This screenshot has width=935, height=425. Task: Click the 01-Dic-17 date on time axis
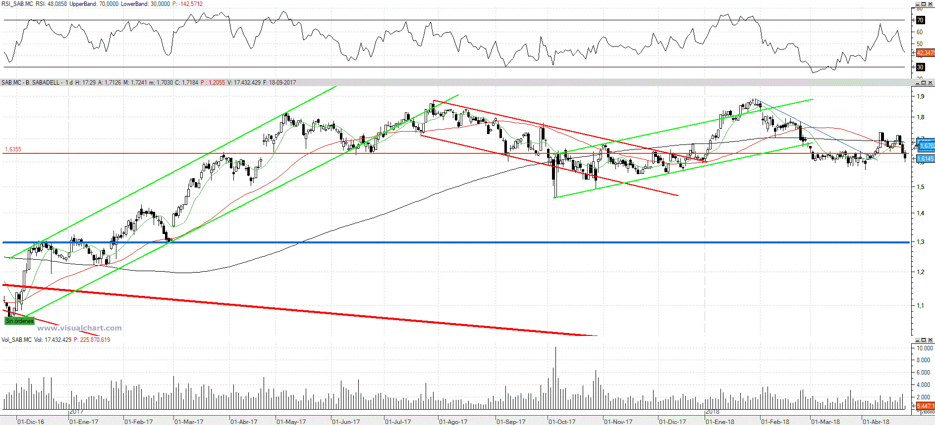[672, 422]
